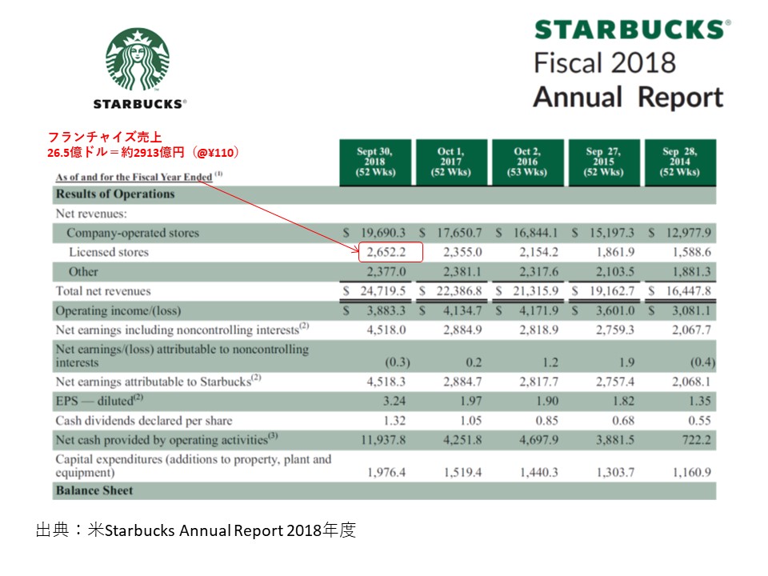Select diluted EPS value 3.24
768x576 pixels.
click(394, 401)
